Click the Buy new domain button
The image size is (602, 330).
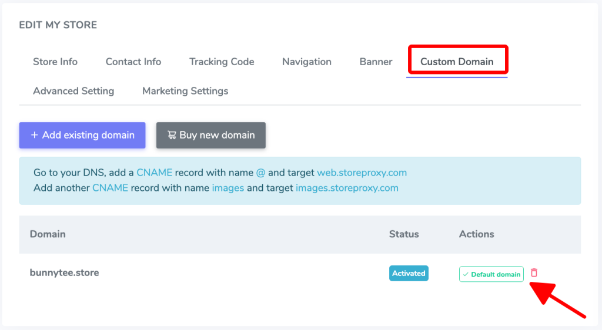pyautogui.click(x=211, y=135)
